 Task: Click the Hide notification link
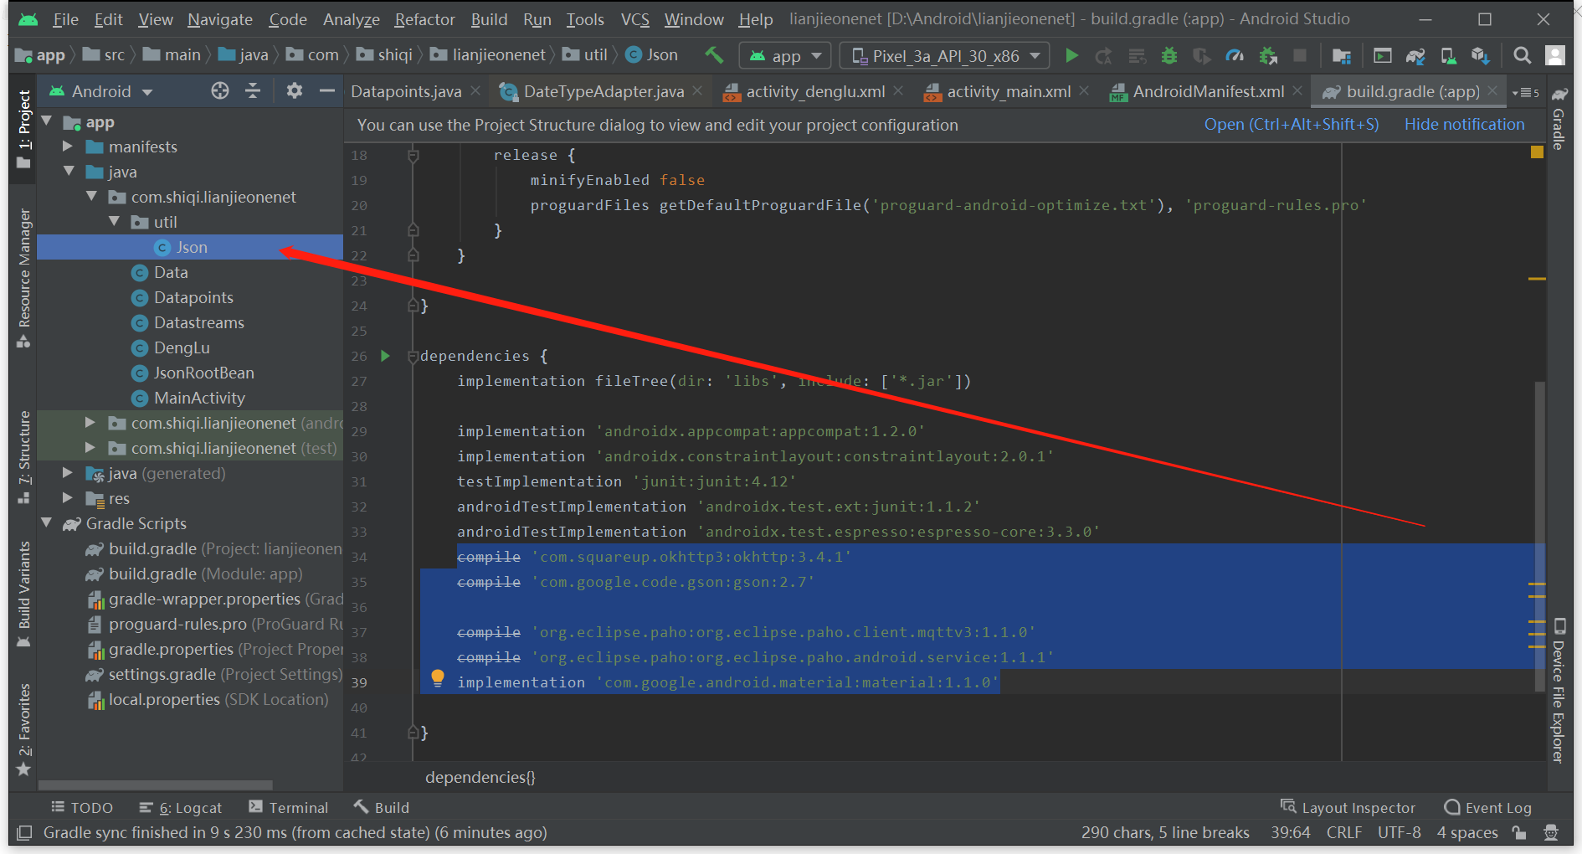click(x=1464, y=125)
